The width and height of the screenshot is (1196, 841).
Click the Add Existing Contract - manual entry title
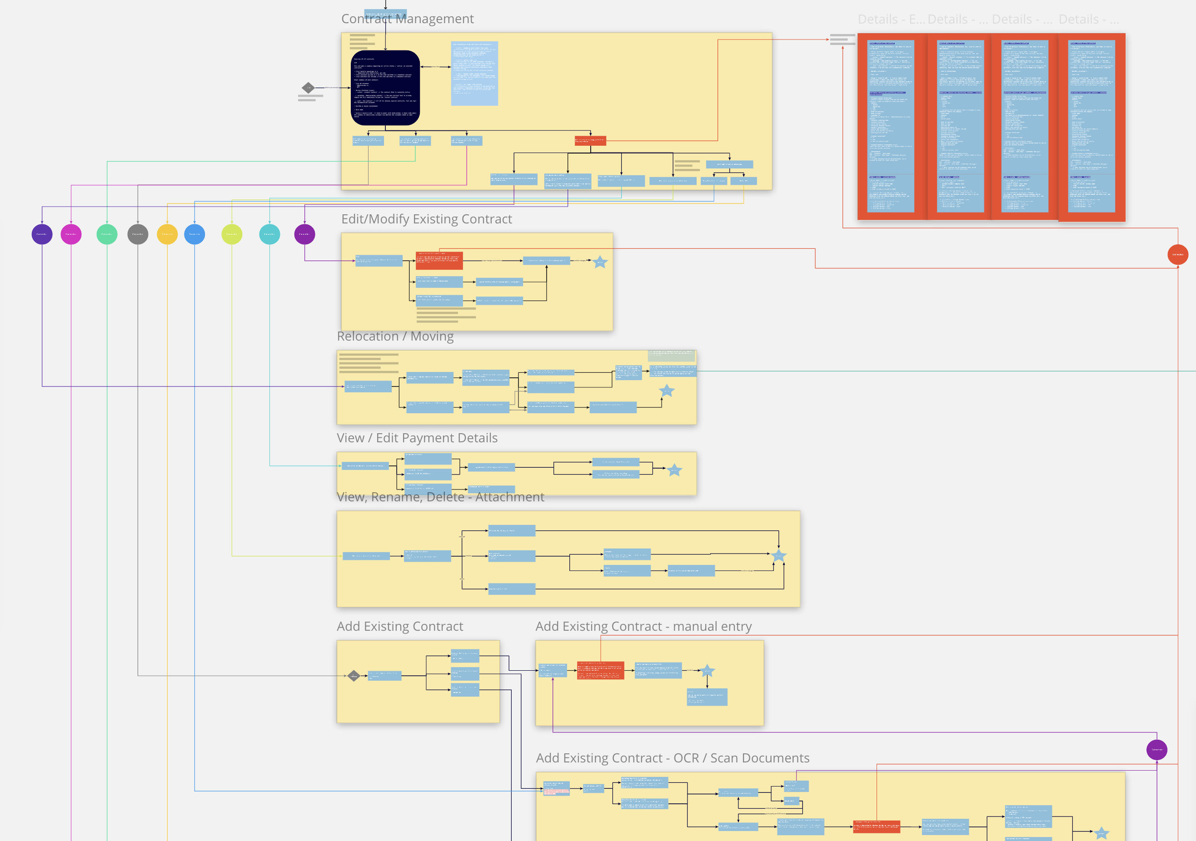coord(643,627)
